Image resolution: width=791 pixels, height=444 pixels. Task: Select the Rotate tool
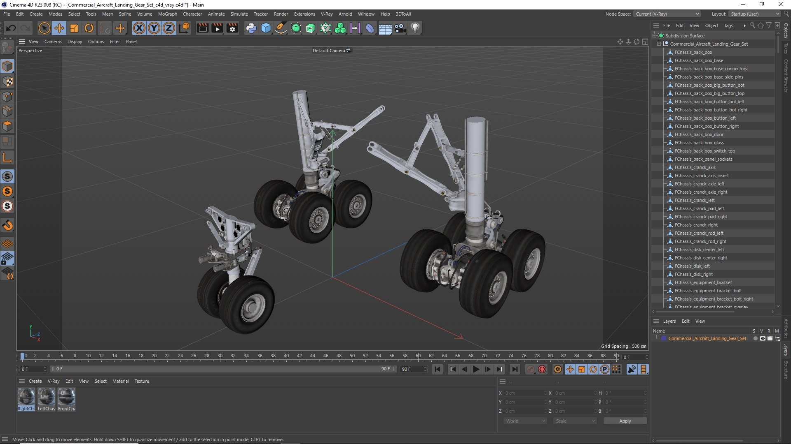pos(89,28)
